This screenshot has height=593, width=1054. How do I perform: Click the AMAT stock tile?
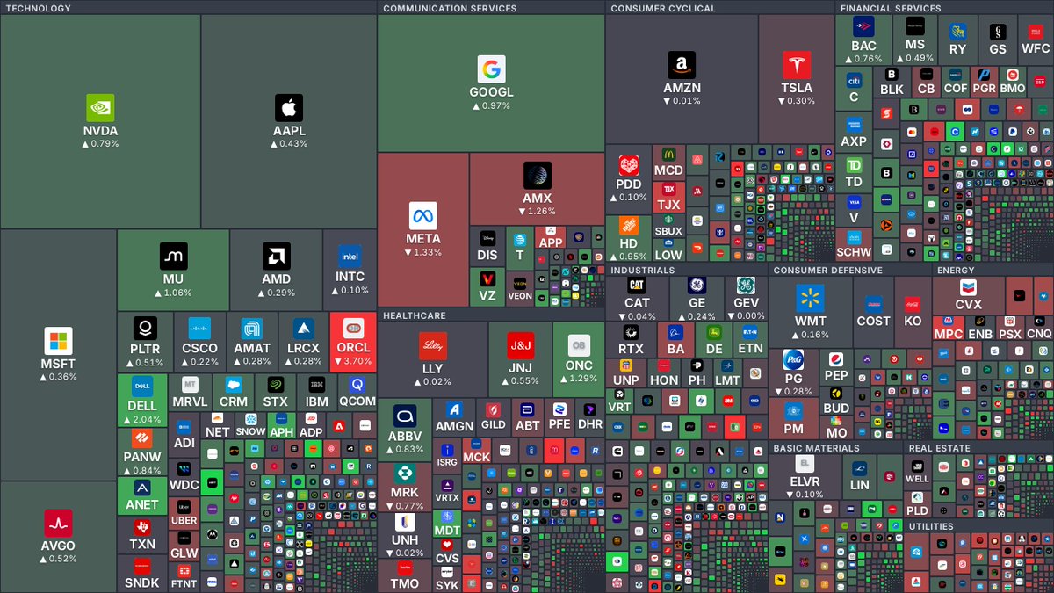tap(252, 341)
